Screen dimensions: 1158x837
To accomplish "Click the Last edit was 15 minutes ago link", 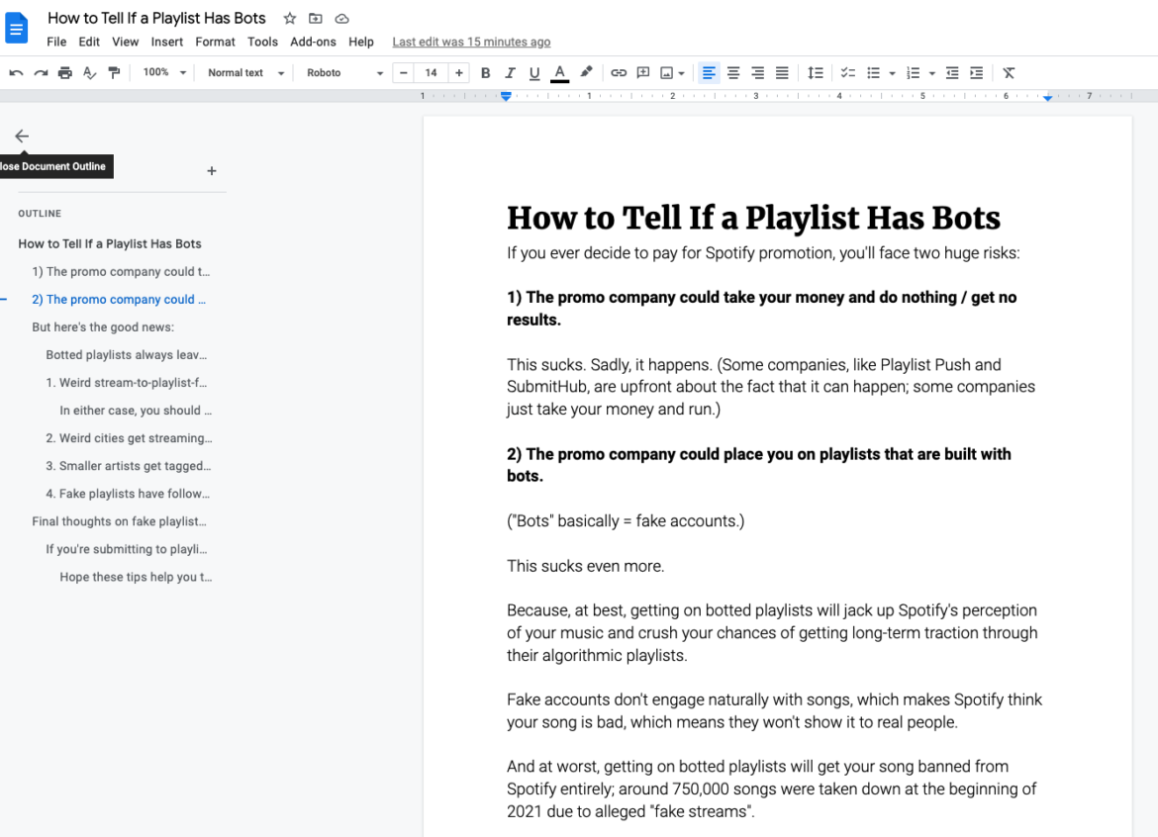I will pyautogui.click(x=471, y=42).
